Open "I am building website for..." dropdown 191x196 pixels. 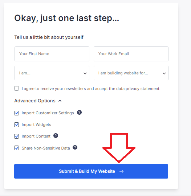pos(131,73)
